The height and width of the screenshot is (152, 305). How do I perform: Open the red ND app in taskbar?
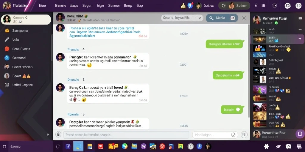pos(101,146)
